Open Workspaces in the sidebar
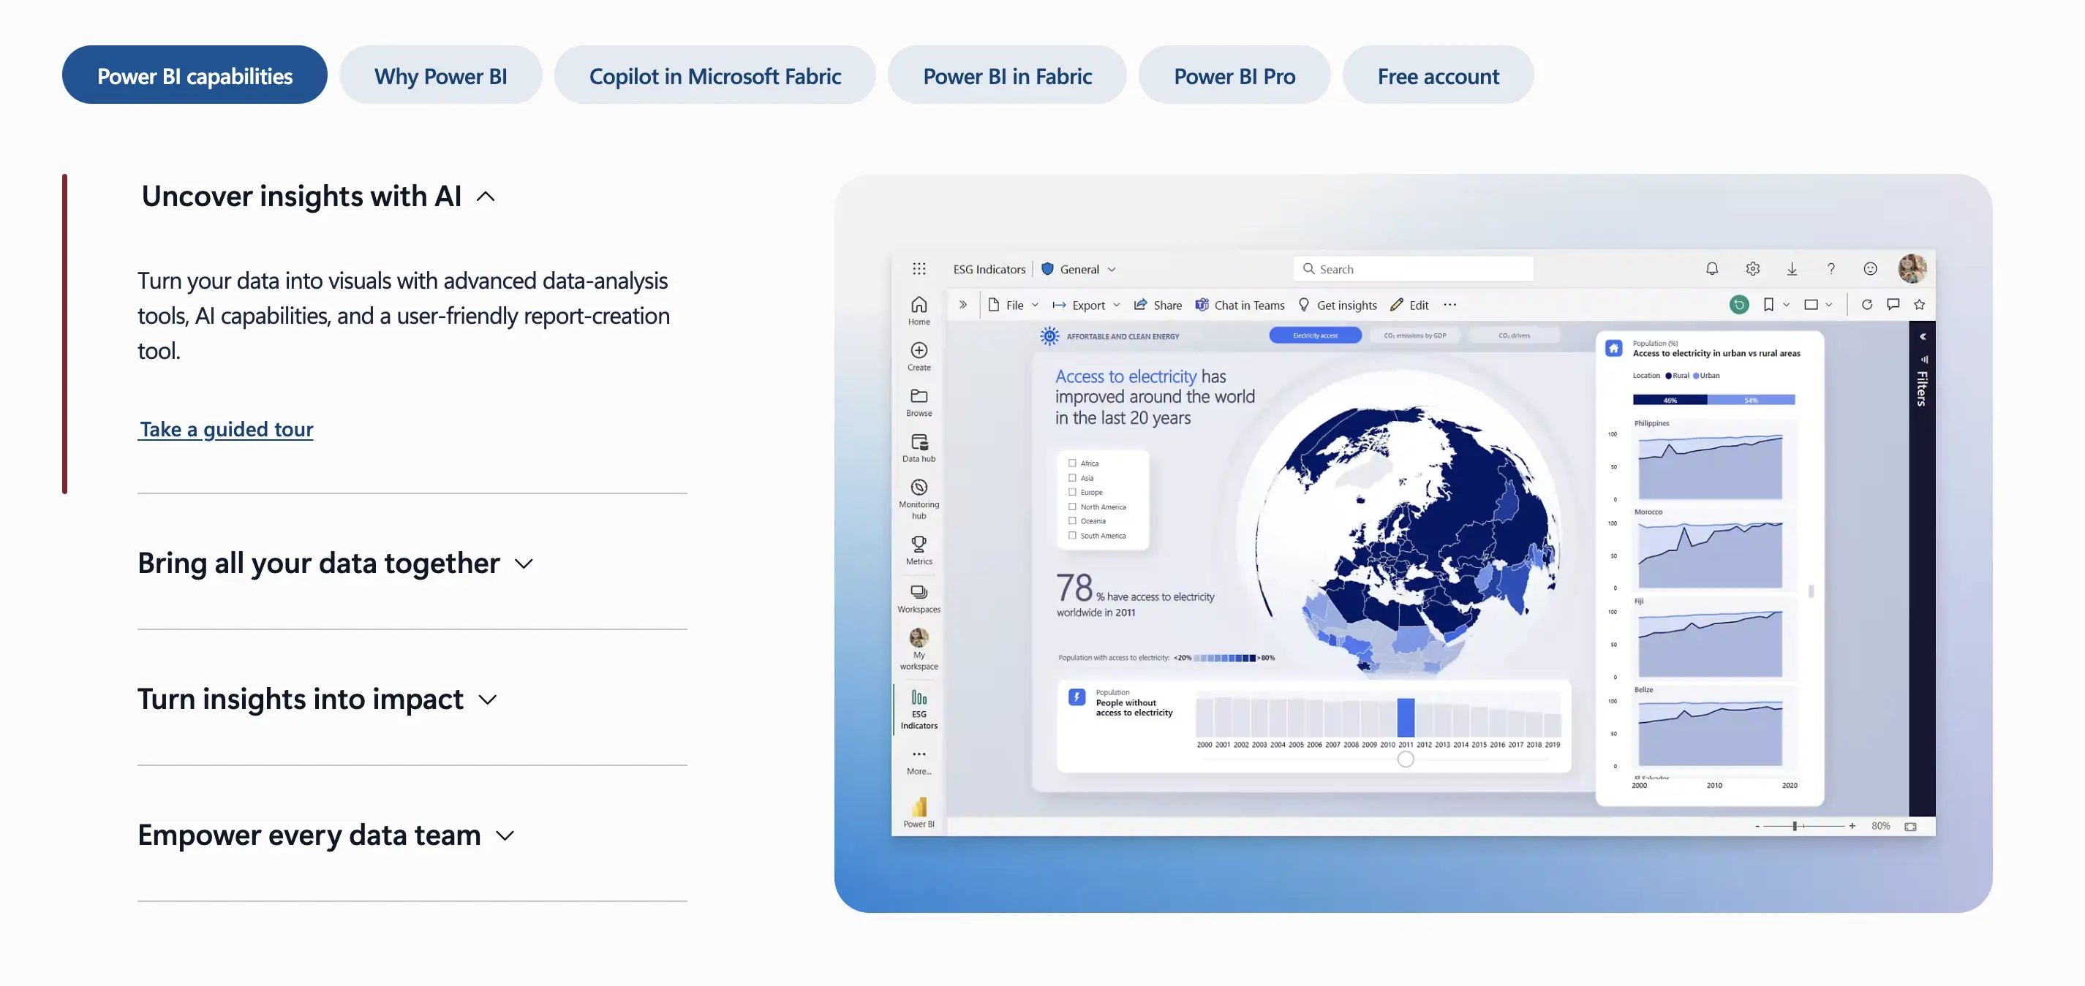Viewport: 2085px width, 986px height. click(919, 598)
